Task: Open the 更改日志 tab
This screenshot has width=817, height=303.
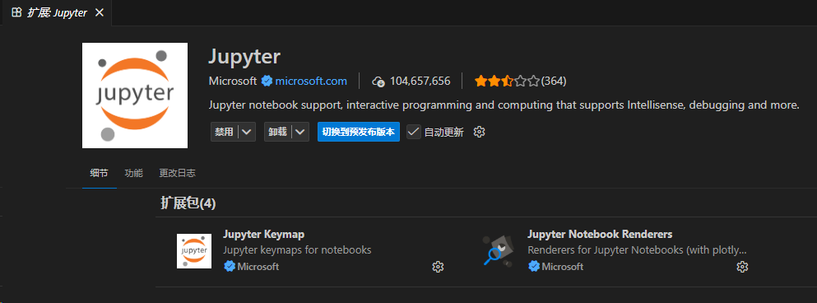Action: click(177, 173)
